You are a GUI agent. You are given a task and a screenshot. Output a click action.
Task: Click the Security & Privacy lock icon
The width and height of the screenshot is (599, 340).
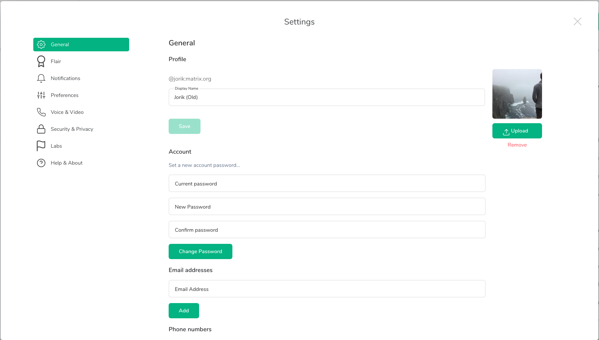[x=41, y=129]
